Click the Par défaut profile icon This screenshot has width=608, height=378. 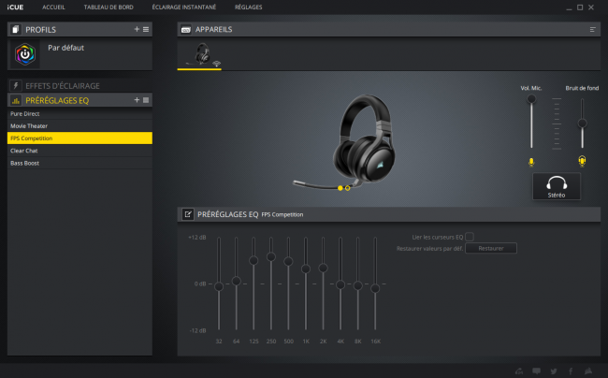click(x=25, y=54)
